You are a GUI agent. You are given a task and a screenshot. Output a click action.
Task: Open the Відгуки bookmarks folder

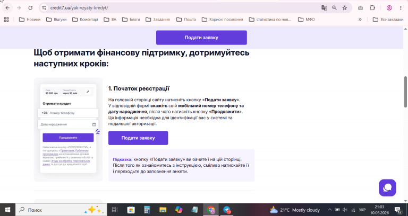[56, 20]
